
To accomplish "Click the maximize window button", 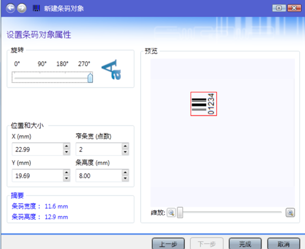I will click(279, 8).
